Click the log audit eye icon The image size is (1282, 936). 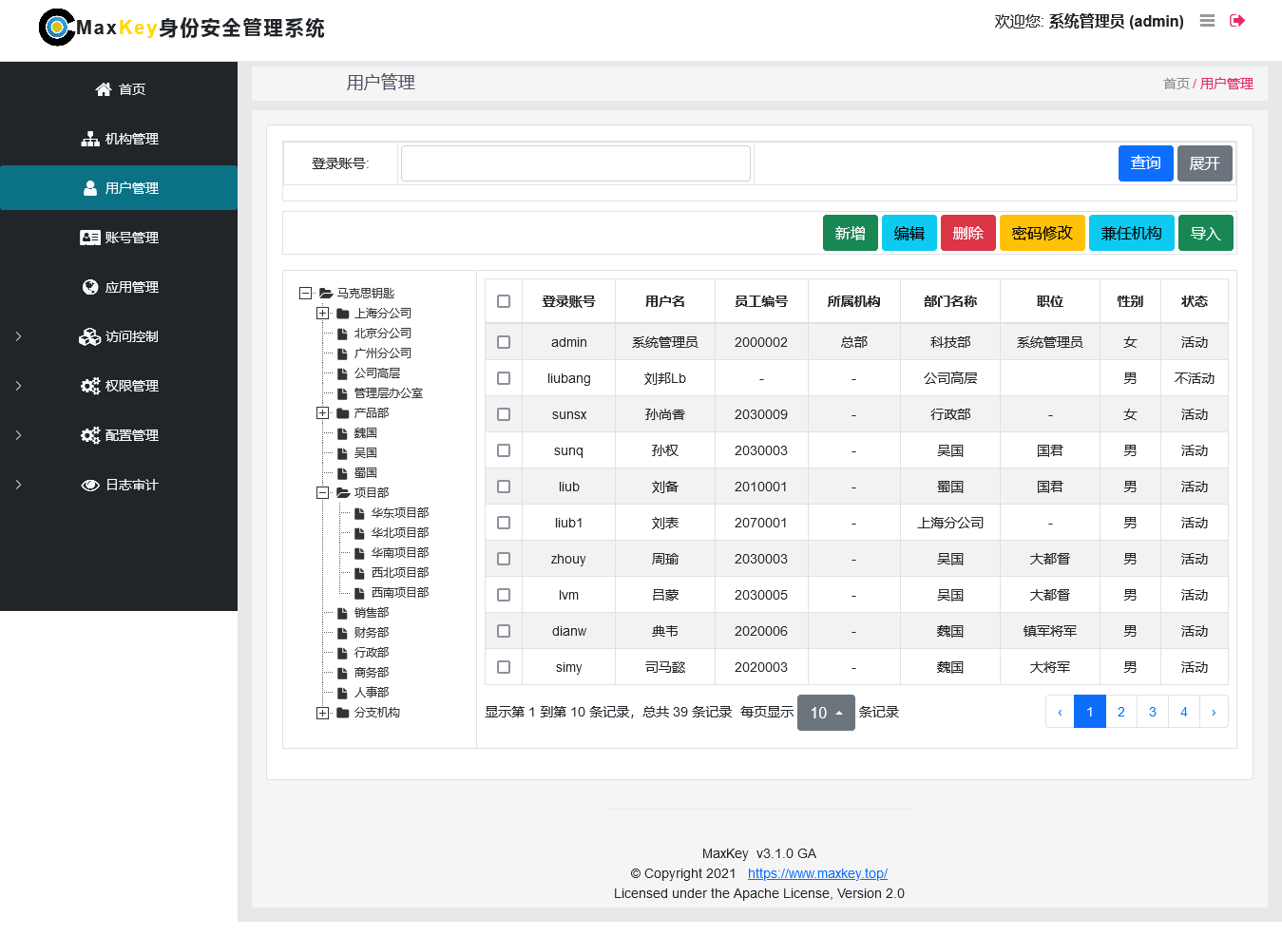[90, 485]
